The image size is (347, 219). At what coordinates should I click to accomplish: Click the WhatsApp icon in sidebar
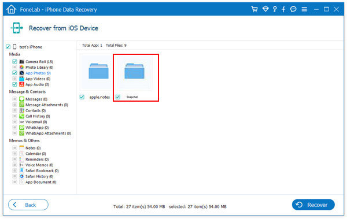pyautogui.click(x=21, y=128)
